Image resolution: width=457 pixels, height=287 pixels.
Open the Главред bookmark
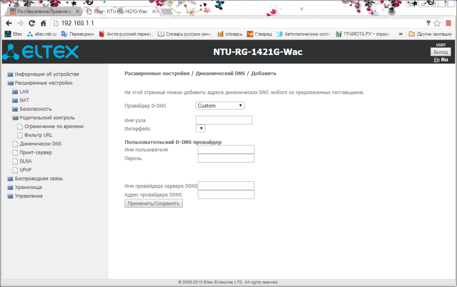[259, 34]
